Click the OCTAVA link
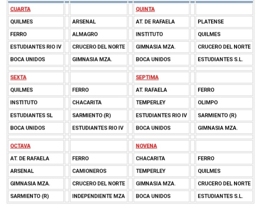The height and width of the screenshot is (205, 256). 20,146
